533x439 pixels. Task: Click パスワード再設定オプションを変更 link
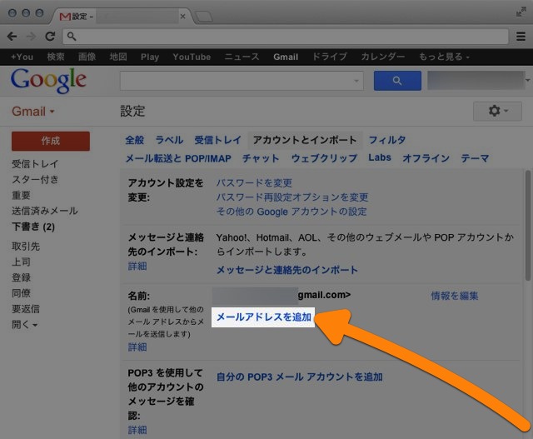pos(292,197)
